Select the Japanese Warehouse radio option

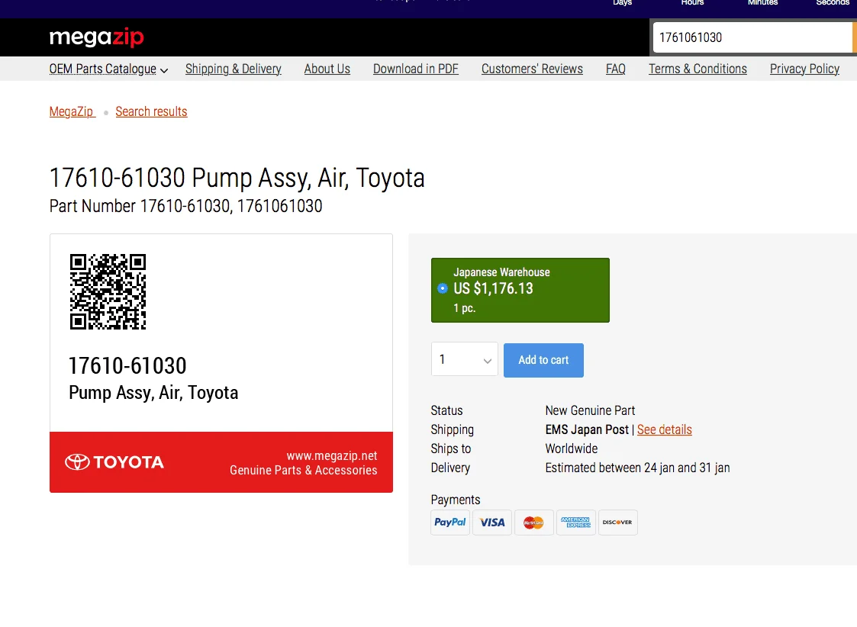pos(443,288)
